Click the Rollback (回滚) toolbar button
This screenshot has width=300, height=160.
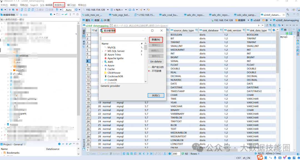click(x=49, y=10)
